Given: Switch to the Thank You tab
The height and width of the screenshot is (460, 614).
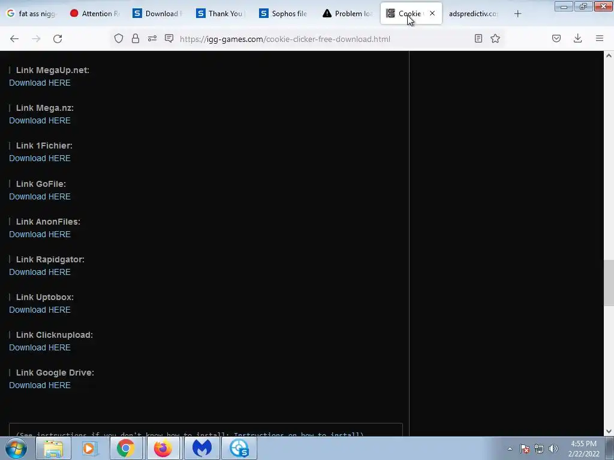Looking at the screenshot, I should tap(221, 13).
